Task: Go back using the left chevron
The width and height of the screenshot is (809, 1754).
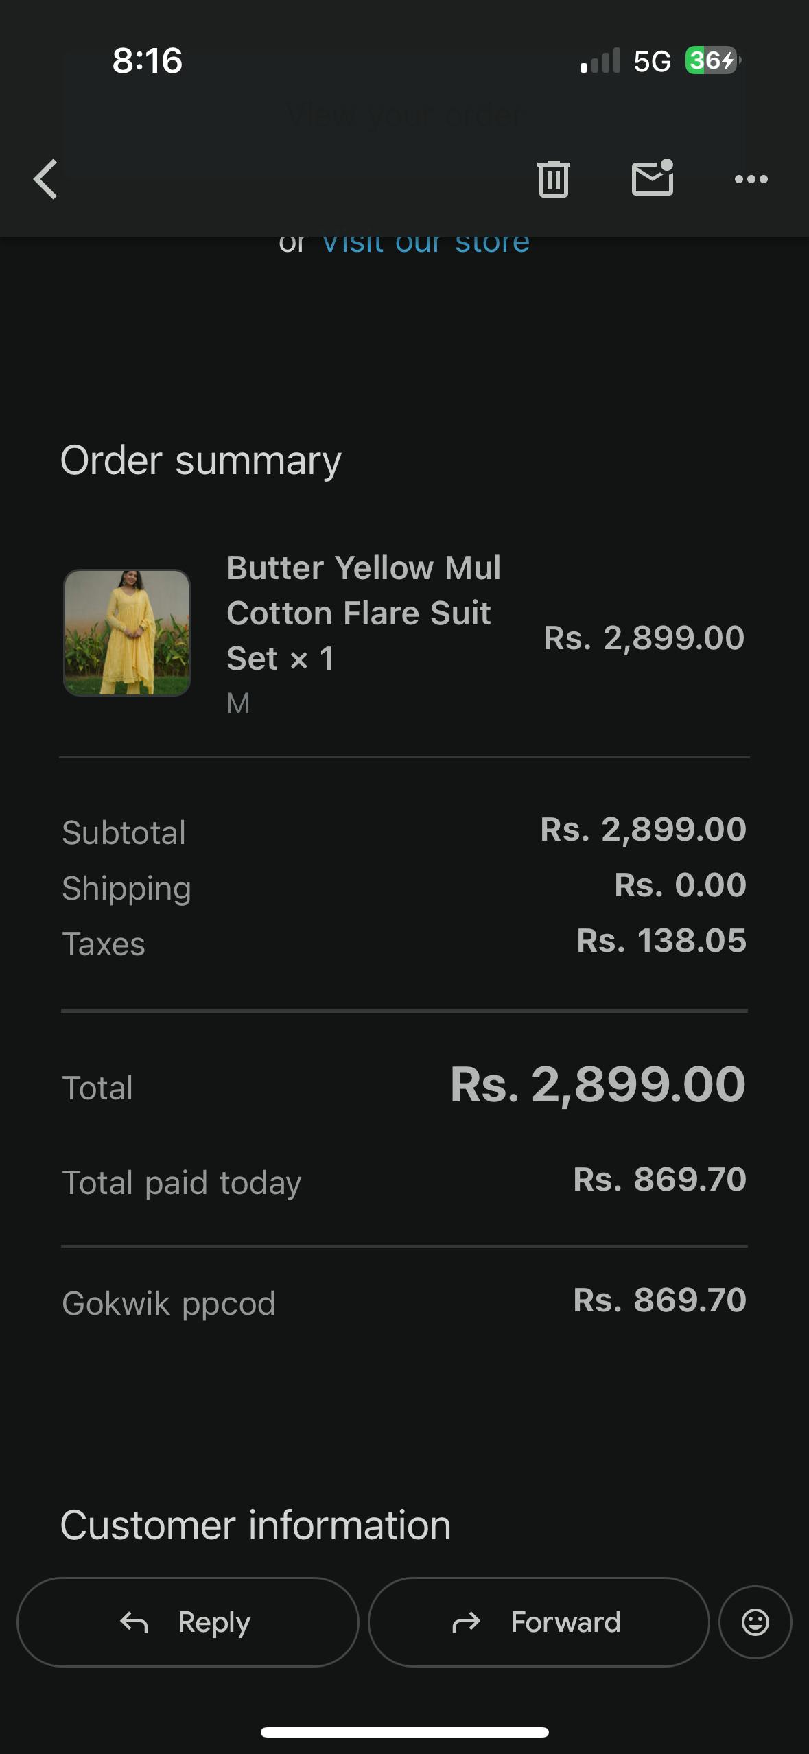Action: click(x=45, y=179)
